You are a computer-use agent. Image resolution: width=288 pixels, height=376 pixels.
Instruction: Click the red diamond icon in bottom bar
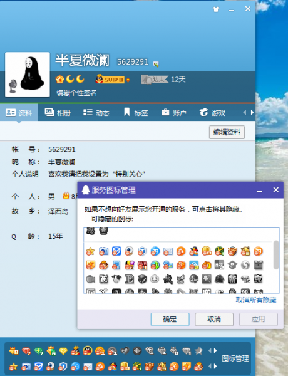pyautogui.click(x=26, y=351)
